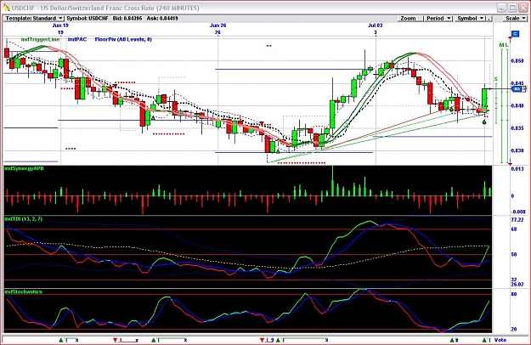The image size is (531, 345).
Task: Click the Jun 26 date label
Action: (217, 25)
